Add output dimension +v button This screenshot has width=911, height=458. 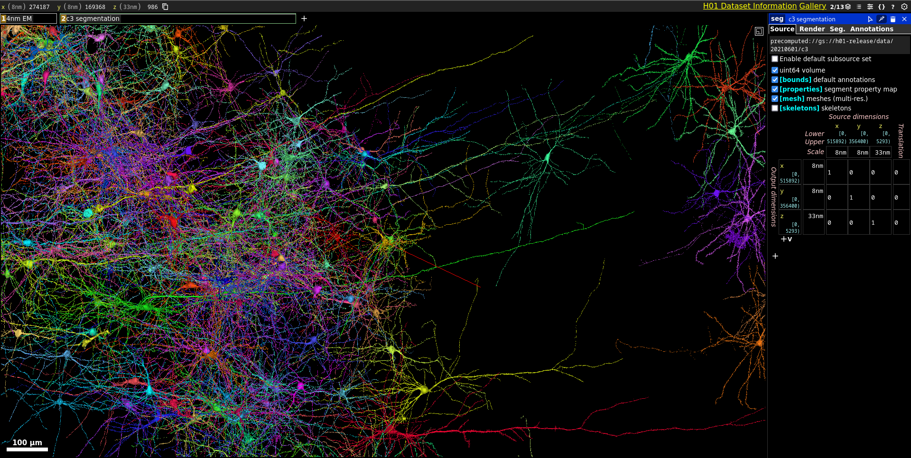[x=786, y=239]
